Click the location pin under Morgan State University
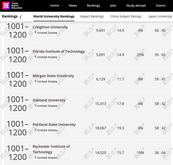173x165 pixels. coord(36,81)
